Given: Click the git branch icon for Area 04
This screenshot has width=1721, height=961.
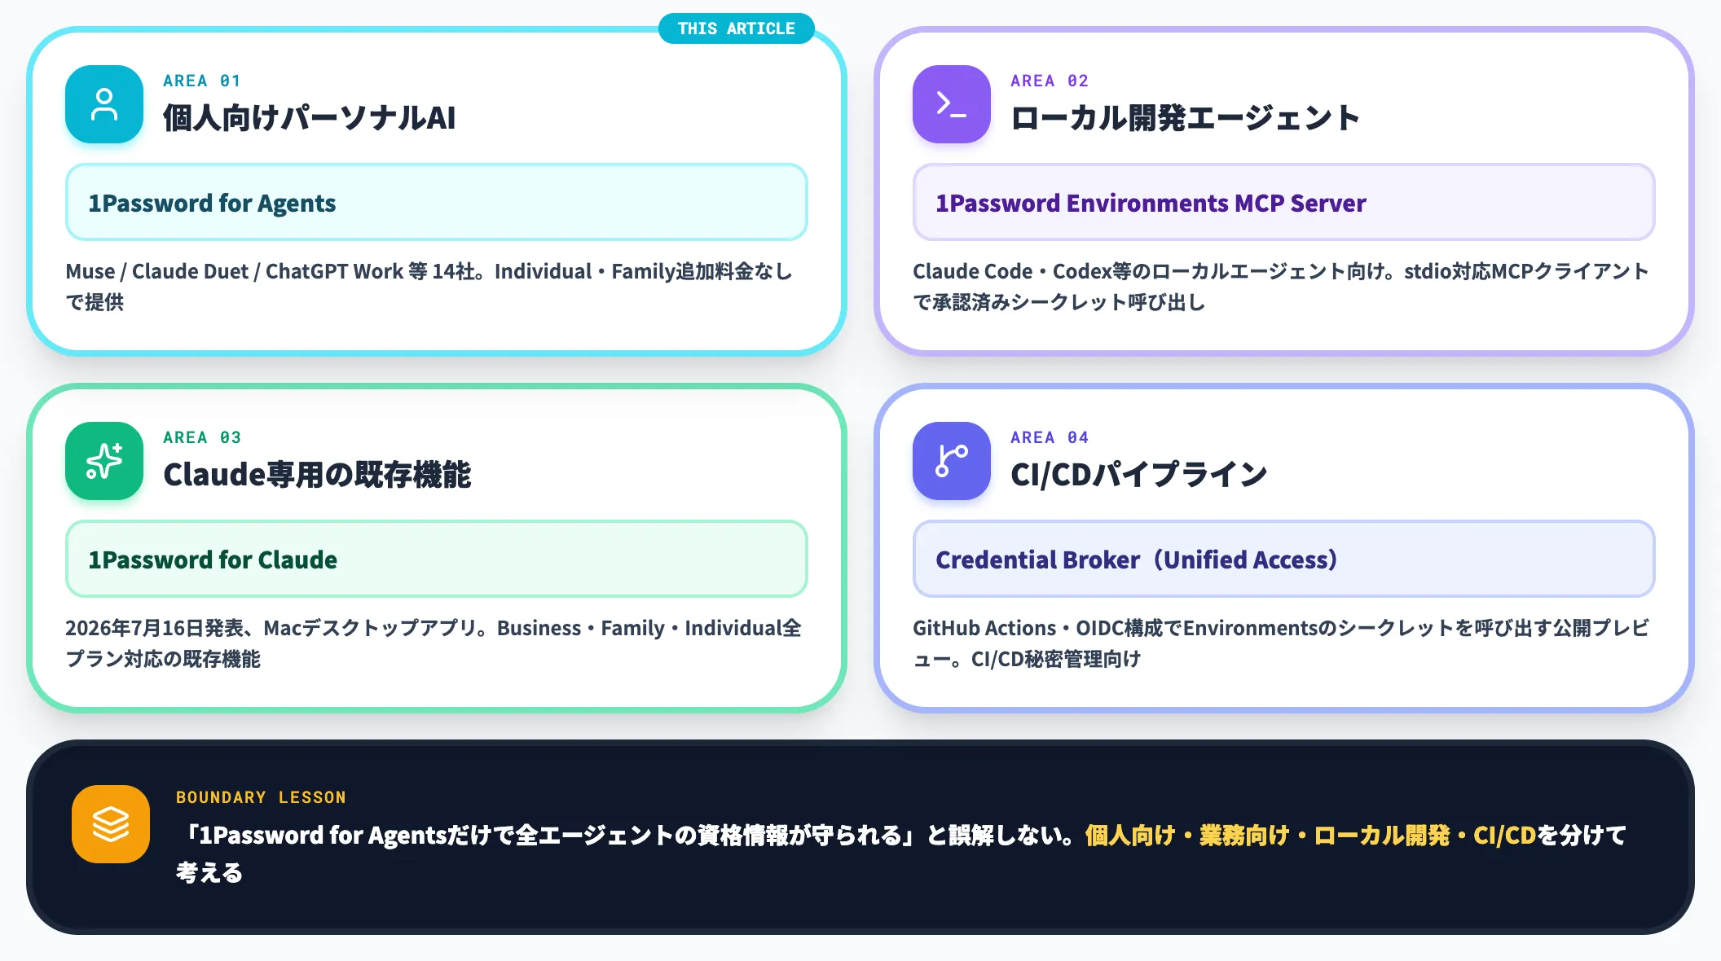Looking at the screenshot, I should pyautogui.click(x=952, y=461).
